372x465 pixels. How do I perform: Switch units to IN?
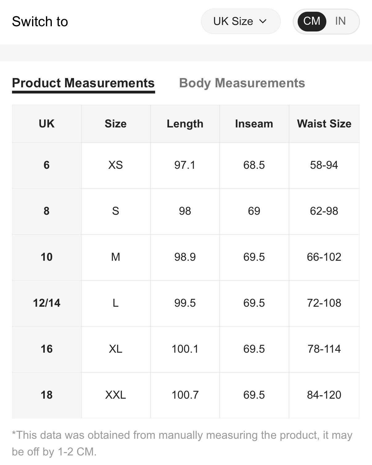(340, 21)
